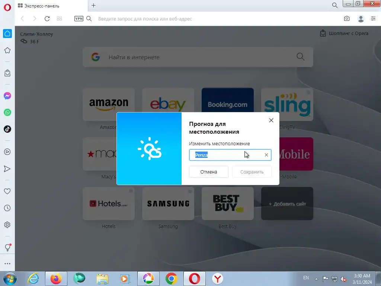Click the muted volume tray icon
This screenshot has width=381, height=286.
tap(343, 279)
